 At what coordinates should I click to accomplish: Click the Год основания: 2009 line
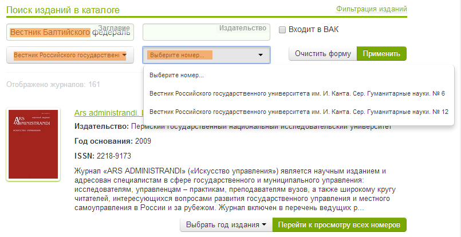coord(112,141)
